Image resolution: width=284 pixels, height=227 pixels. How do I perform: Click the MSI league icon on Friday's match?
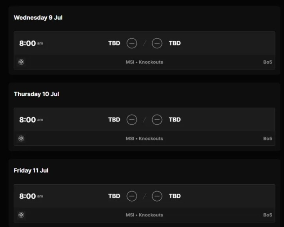pyautogui.click(x=21, y=215)
